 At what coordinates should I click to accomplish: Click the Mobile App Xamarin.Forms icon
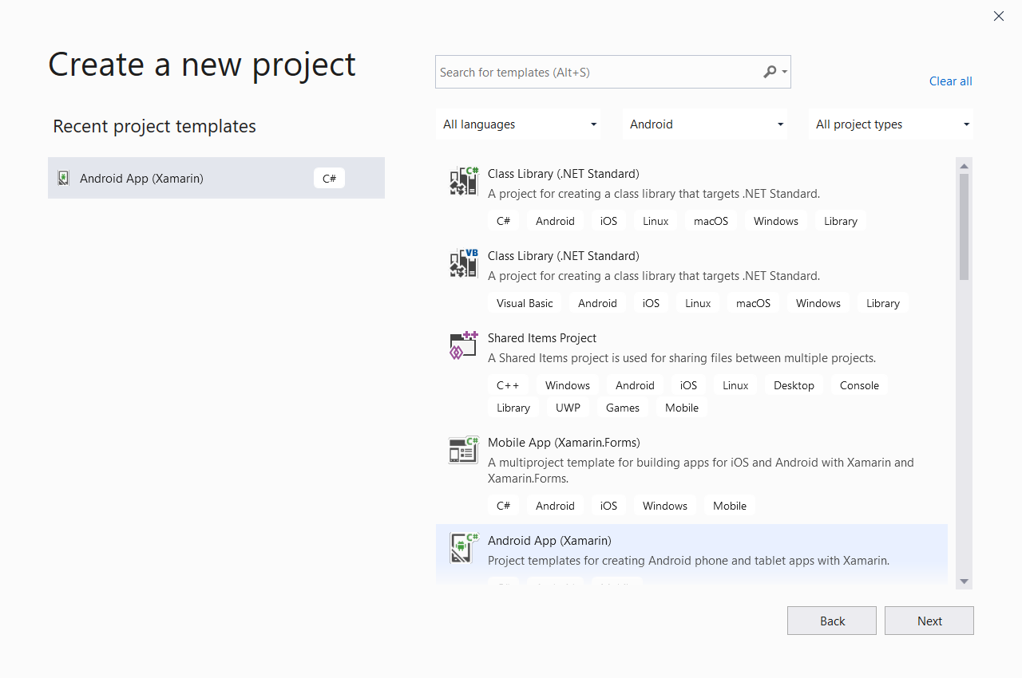[x=464, y=450]
